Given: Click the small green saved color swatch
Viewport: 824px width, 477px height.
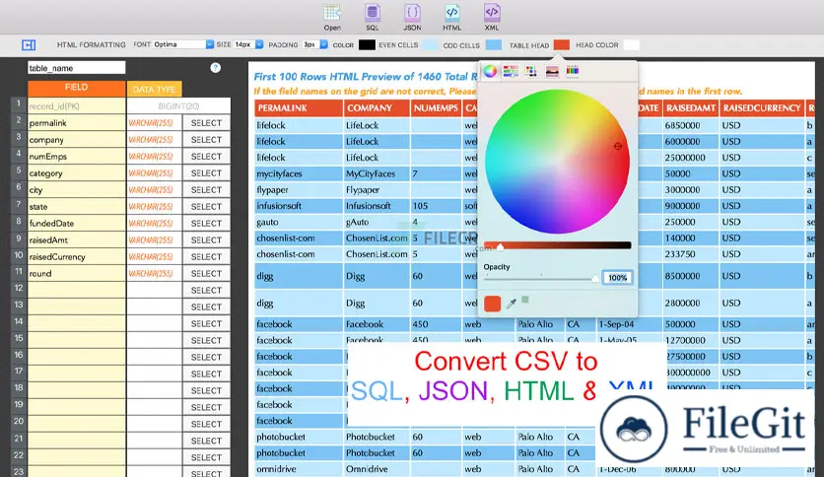Looking at the screenshot, I should point(525,300).
